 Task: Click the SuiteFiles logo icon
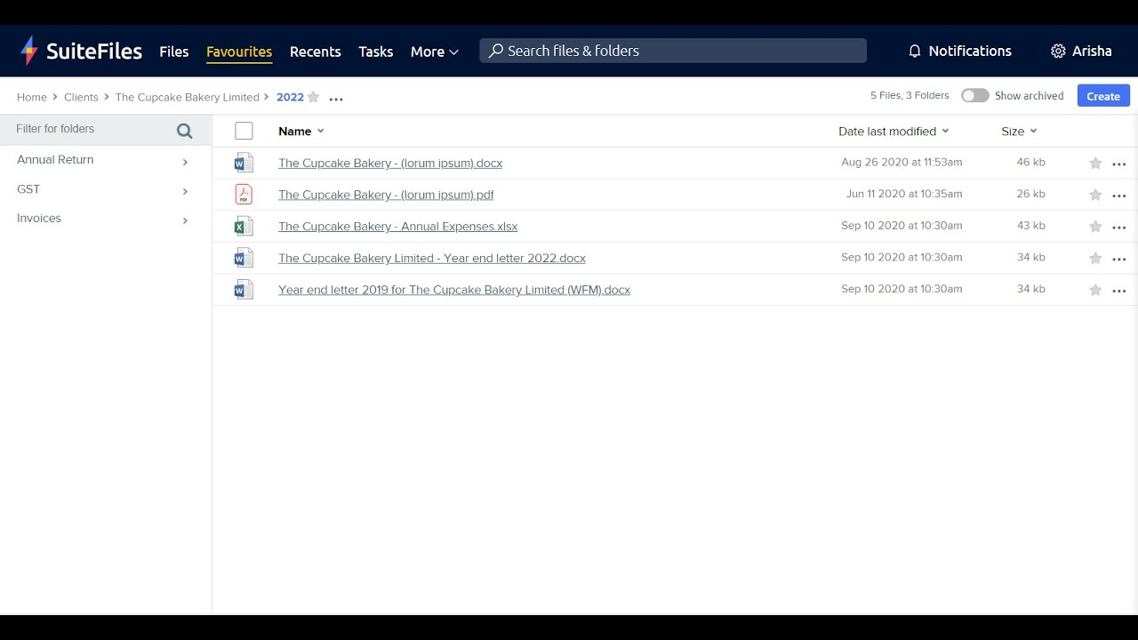point(29,51)
